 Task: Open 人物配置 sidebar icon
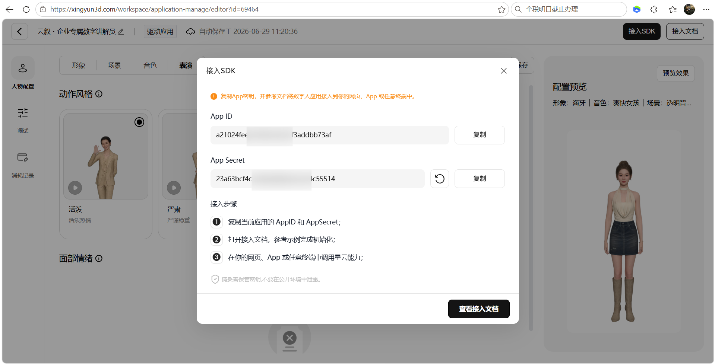(x=23, y=68)
